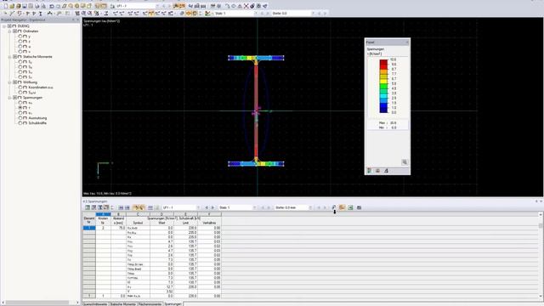Open the middle tab icon at Panel bottom

click(x=377, y=171)
